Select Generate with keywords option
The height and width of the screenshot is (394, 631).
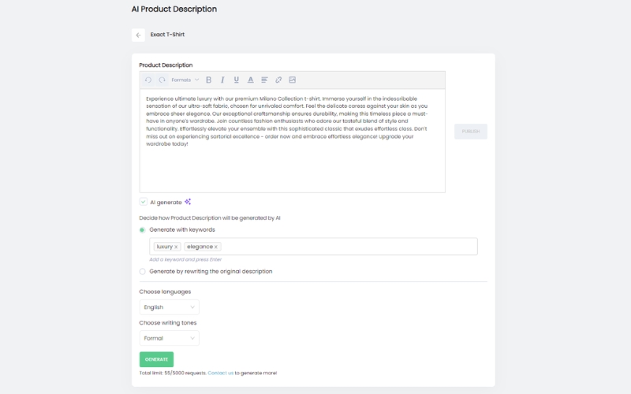[142, 230]
